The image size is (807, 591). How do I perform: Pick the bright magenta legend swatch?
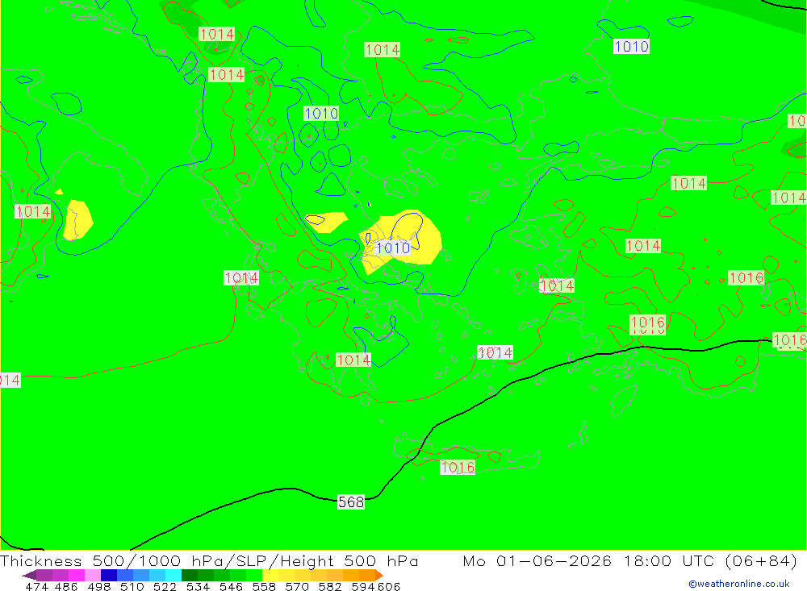click(x=76, y=575)
